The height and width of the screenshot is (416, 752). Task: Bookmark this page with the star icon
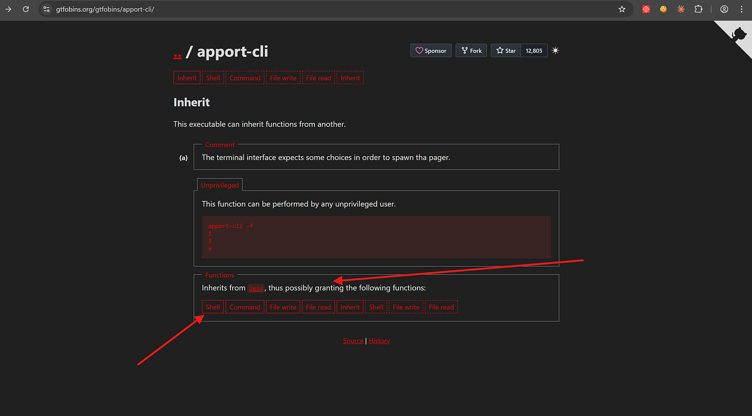pos(622,9)
